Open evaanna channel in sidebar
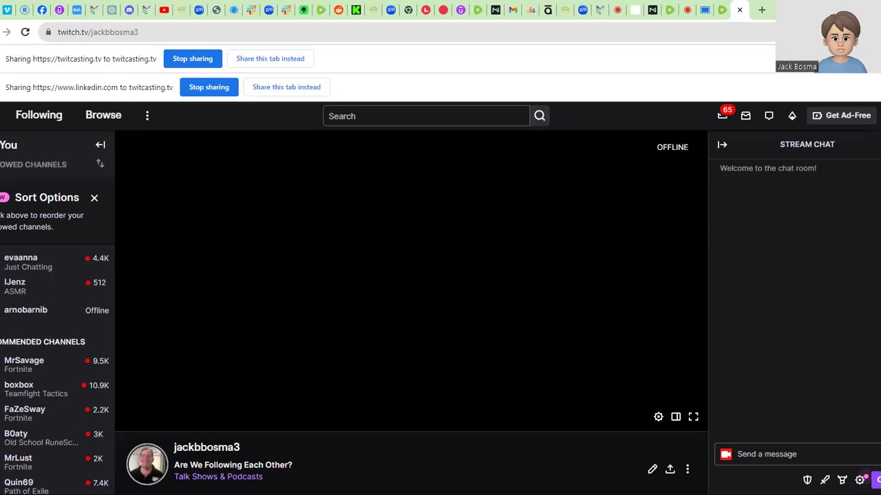This screenshot has height=495, width=881. (x=56, y=262)
